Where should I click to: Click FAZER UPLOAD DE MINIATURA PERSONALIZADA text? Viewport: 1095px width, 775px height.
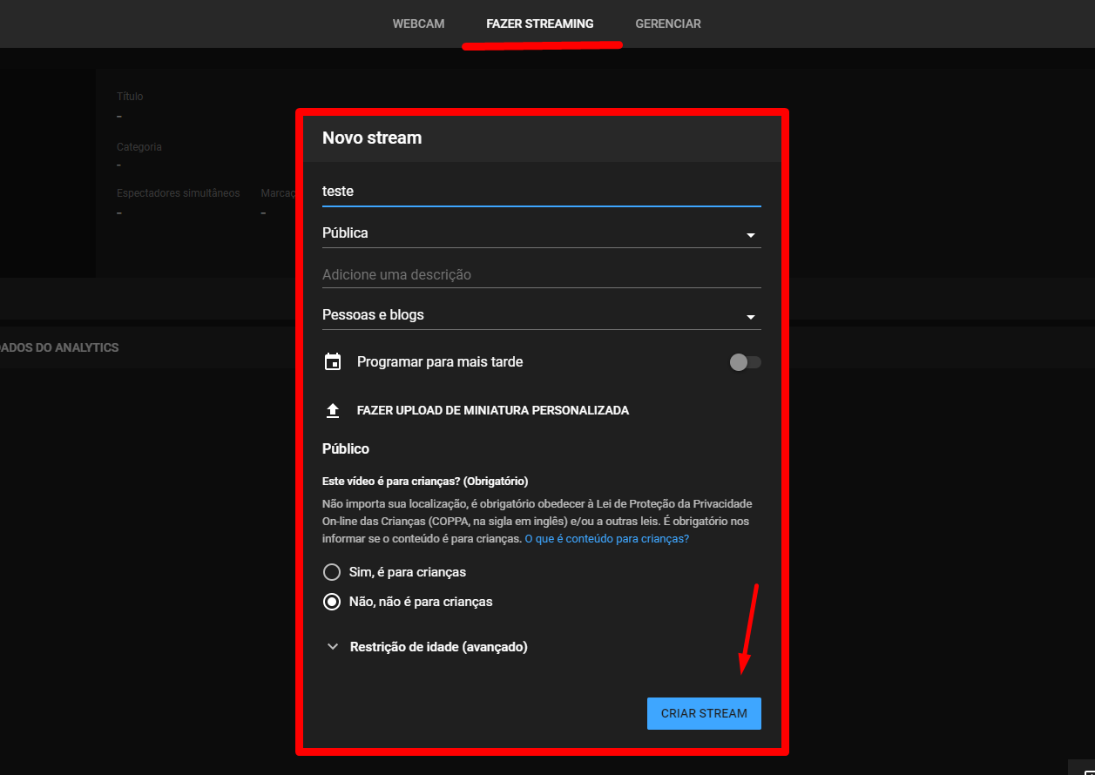click(x=493, y=410)
